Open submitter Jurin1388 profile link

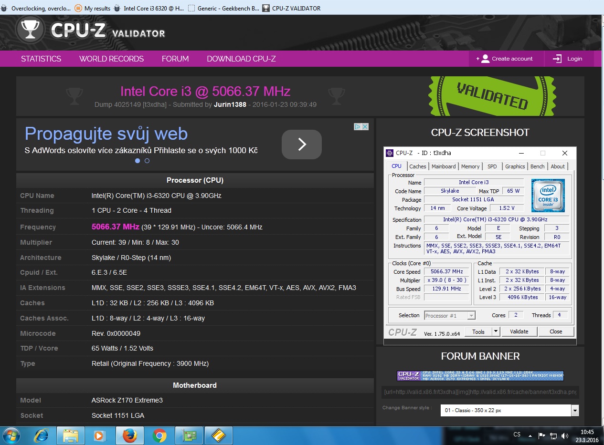[230, 104]
